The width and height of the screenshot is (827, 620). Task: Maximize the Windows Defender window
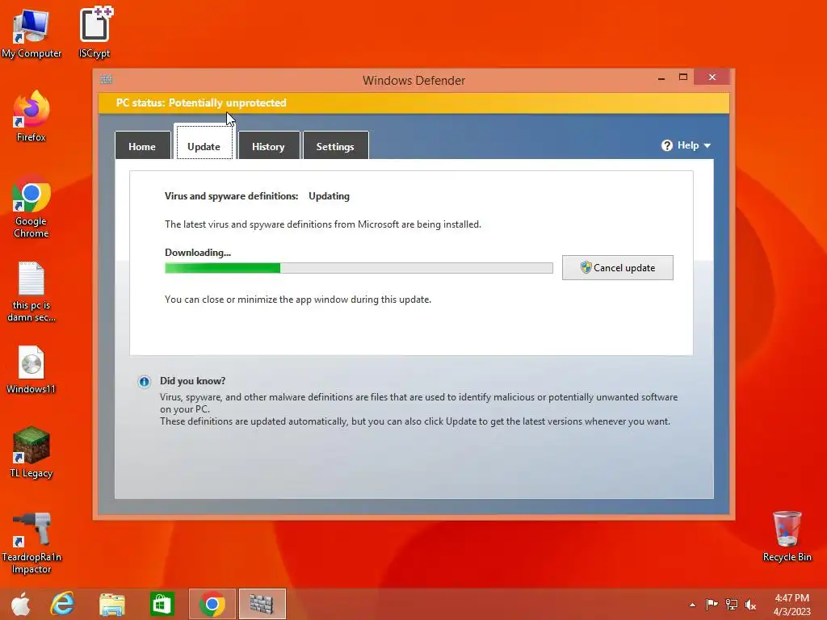point(683,77)
